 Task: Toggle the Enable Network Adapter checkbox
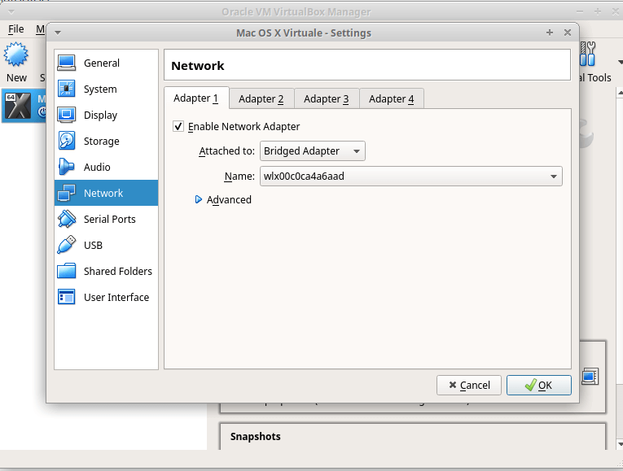(178, 127)
